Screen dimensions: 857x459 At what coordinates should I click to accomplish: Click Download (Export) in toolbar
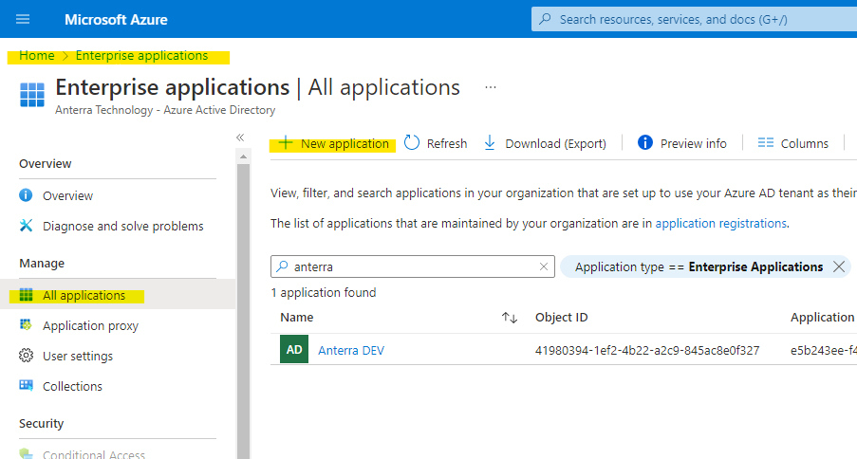click(x=555, y=144)
